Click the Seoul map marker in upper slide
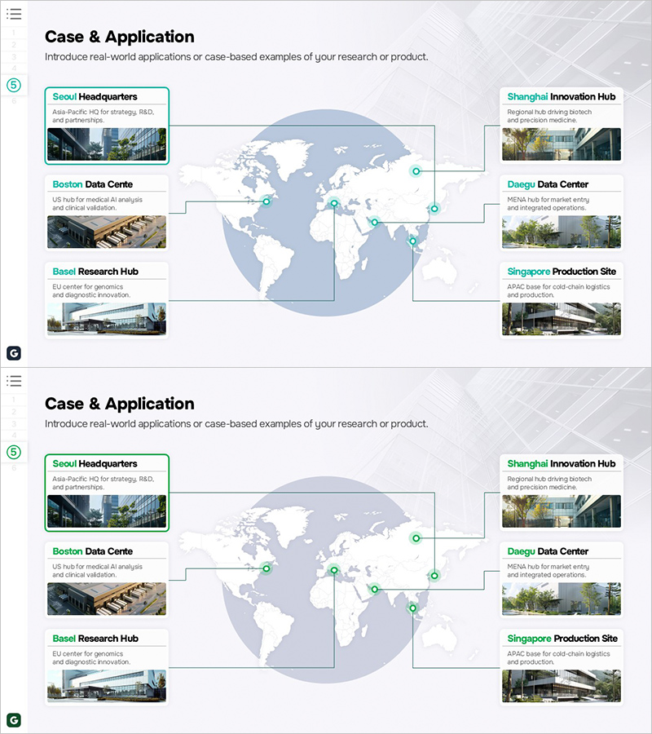 pos(434,209)
